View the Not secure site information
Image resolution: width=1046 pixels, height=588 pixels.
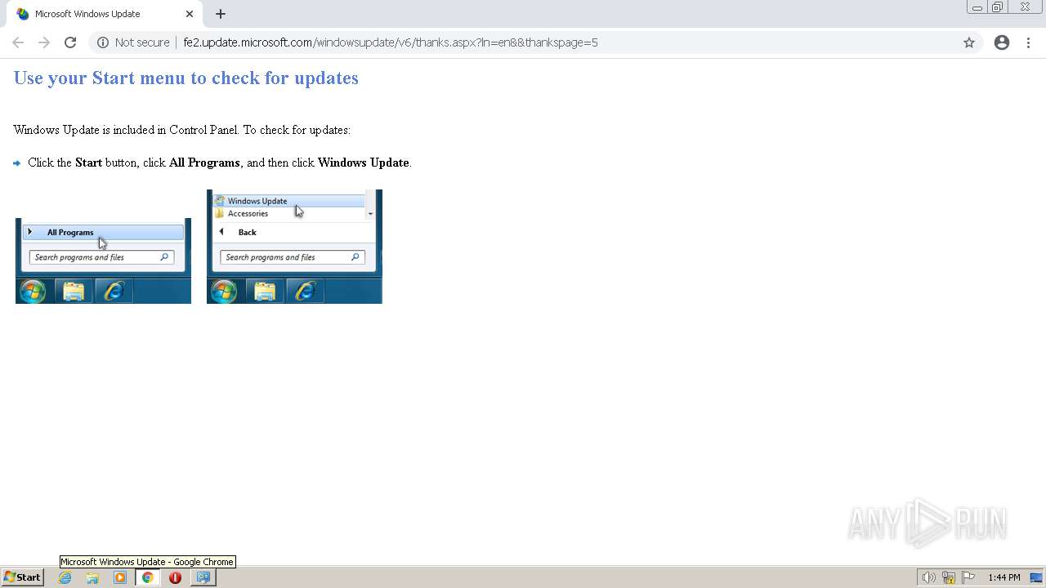133,42
